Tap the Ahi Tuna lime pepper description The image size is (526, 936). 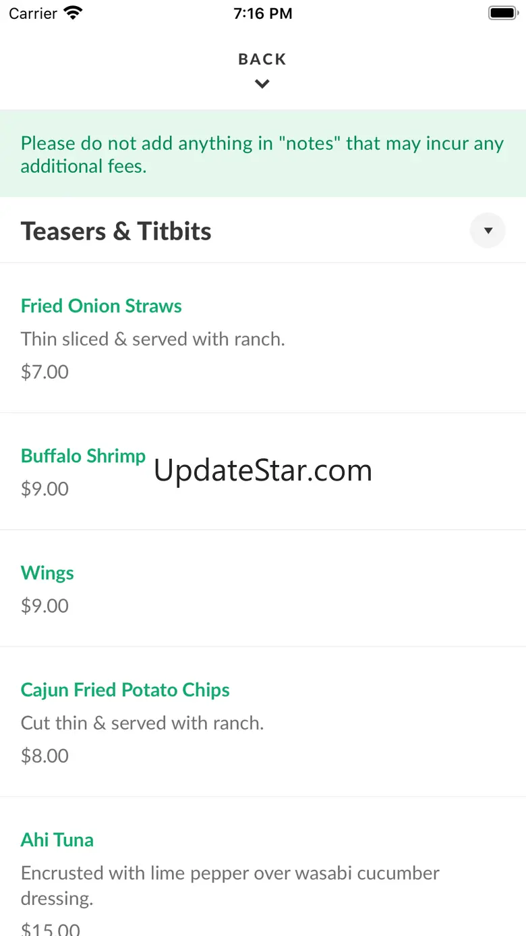pyautogui.click(x=230, y=885)
